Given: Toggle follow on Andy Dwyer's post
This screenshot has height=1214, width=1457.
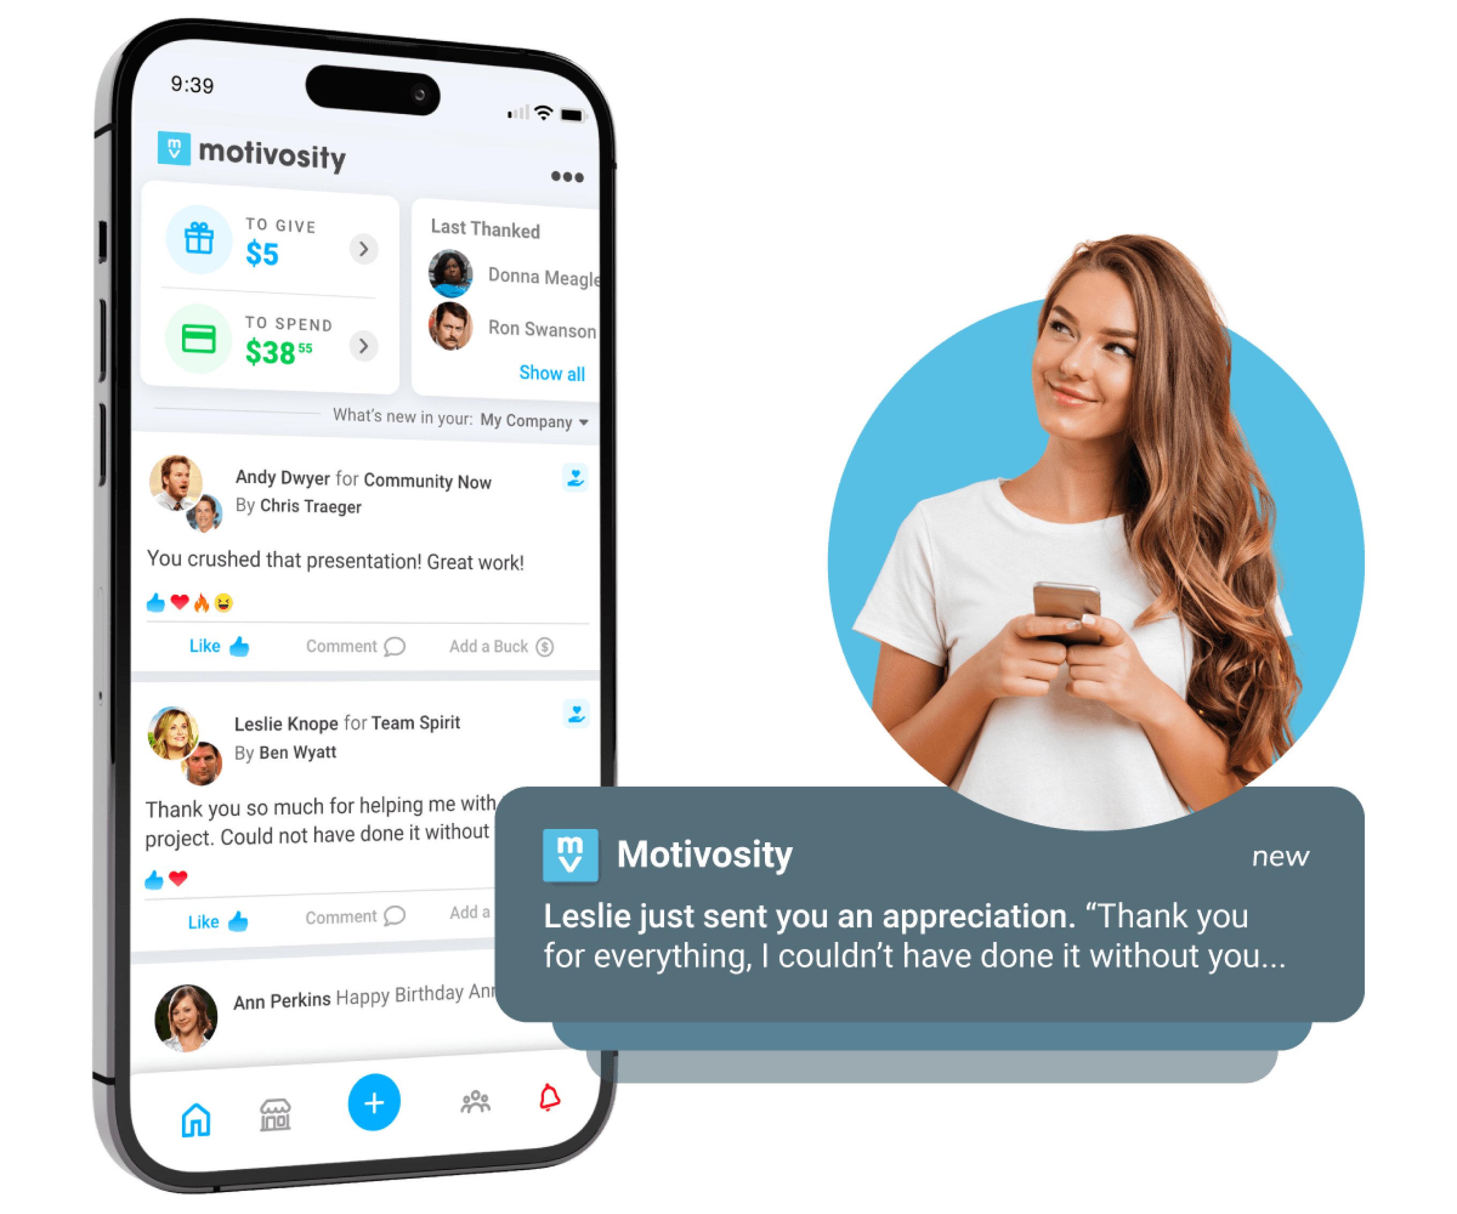Looking at the screenshot, I should point(575,484).
